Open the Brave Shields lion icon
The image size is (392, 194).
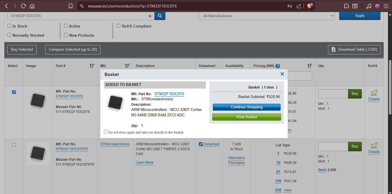coord(310,6)
